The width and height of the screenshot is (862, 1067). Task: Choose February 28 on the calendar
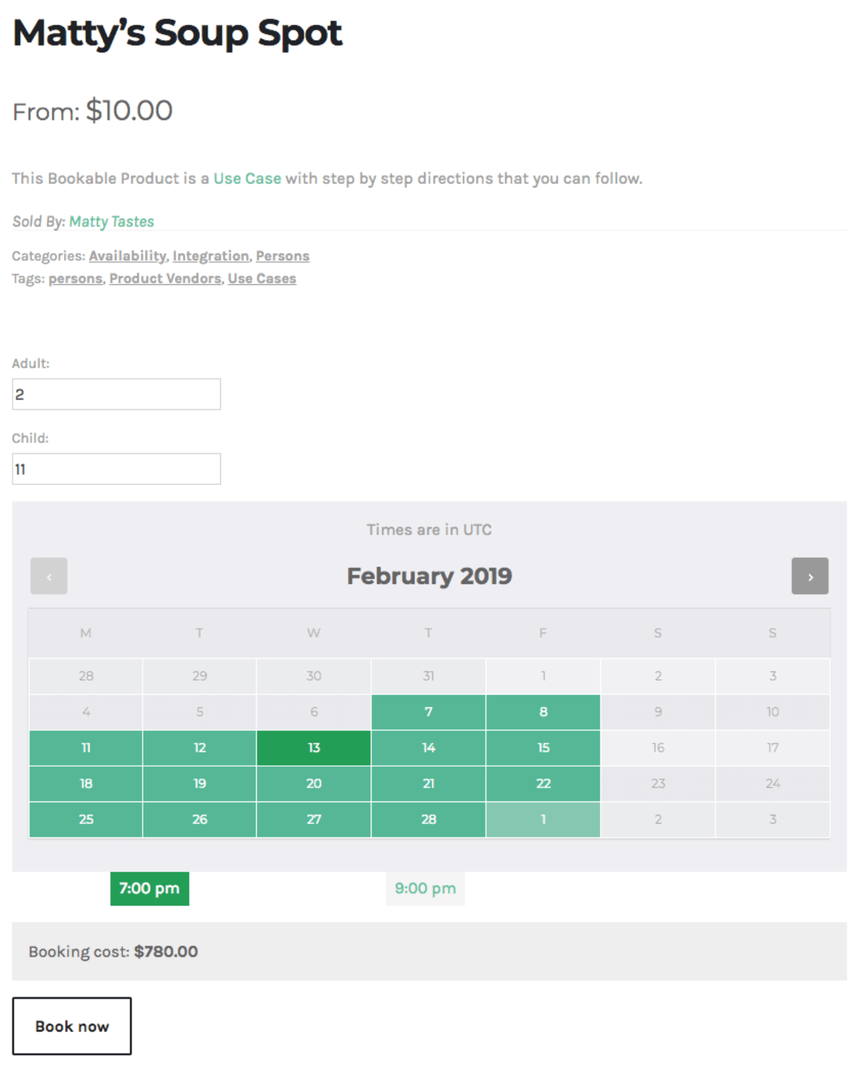coord(428,819)
